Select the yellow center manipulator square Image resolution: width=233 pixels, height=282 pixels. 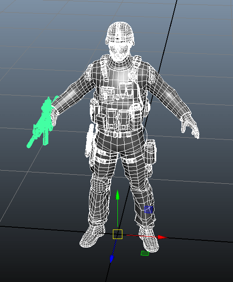coord(118,234)
